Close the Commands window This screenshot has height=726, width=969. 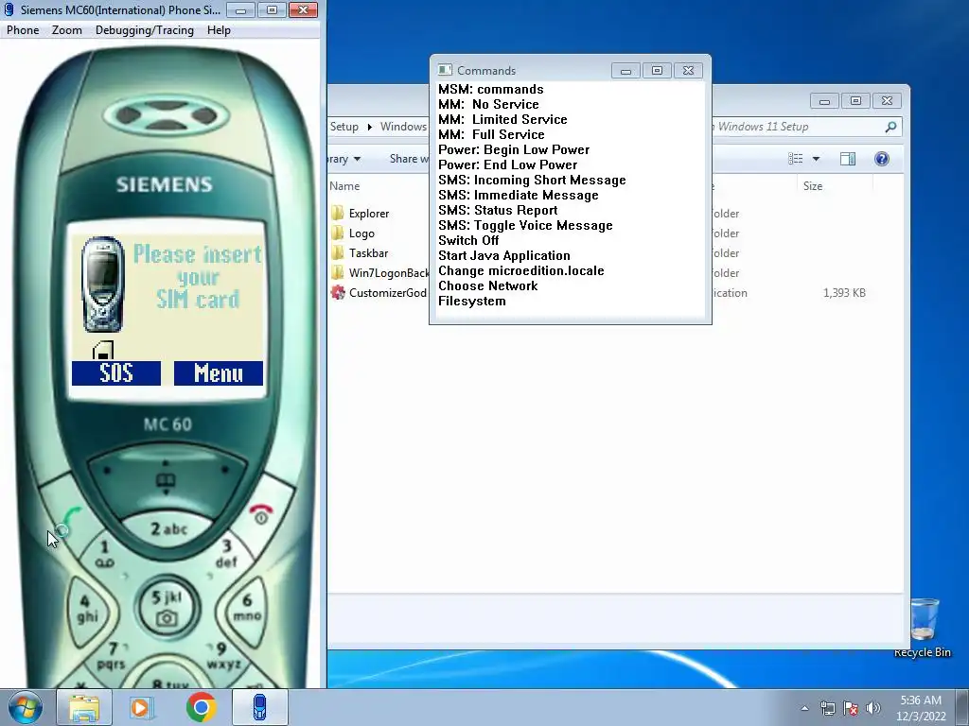point(688,70)
